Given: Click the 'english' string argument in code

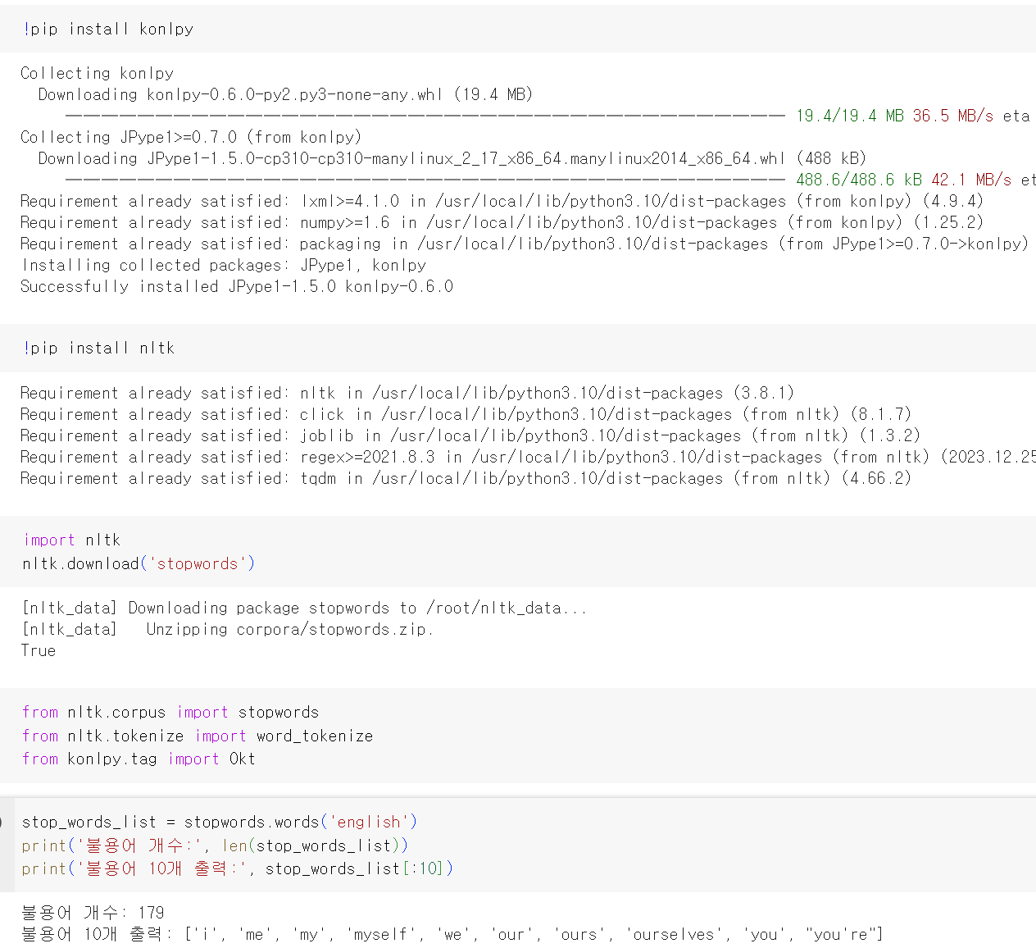Looking at the screenshot, I should point(369,822).
